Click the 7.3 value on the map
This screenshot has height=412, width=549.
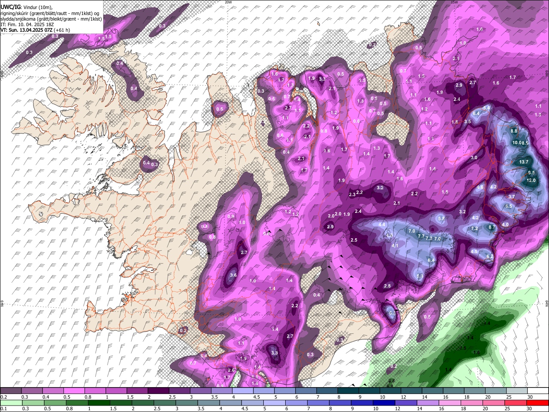(x=429, y=238)
